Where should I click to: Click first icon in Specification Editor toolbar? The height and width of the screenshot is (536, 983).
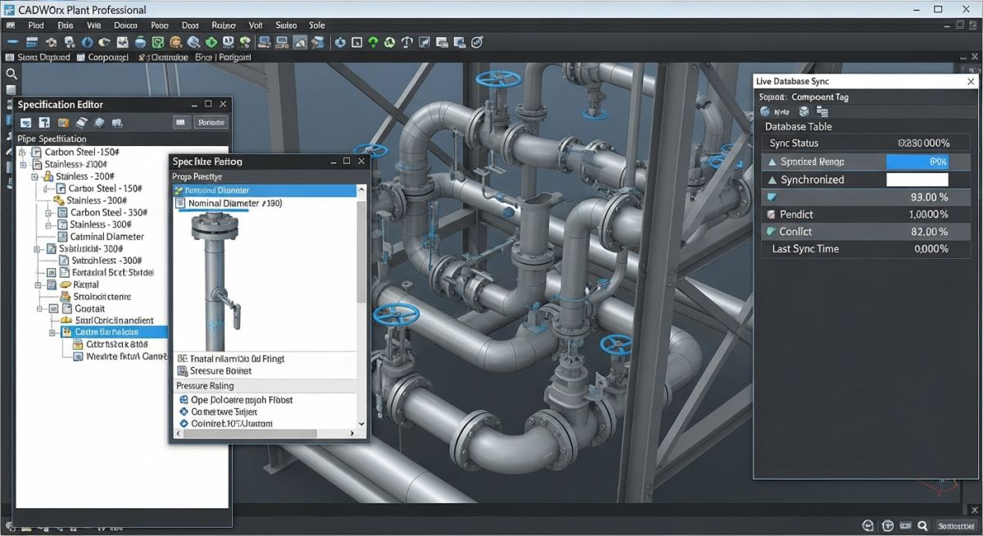26,122
